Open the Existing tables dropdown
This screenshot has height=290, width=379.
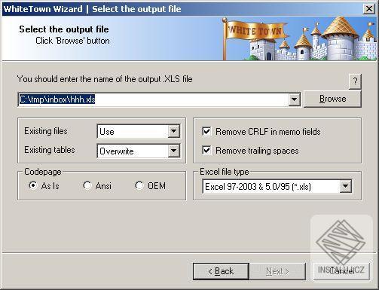pyautogui.click(x=174, y=151)
